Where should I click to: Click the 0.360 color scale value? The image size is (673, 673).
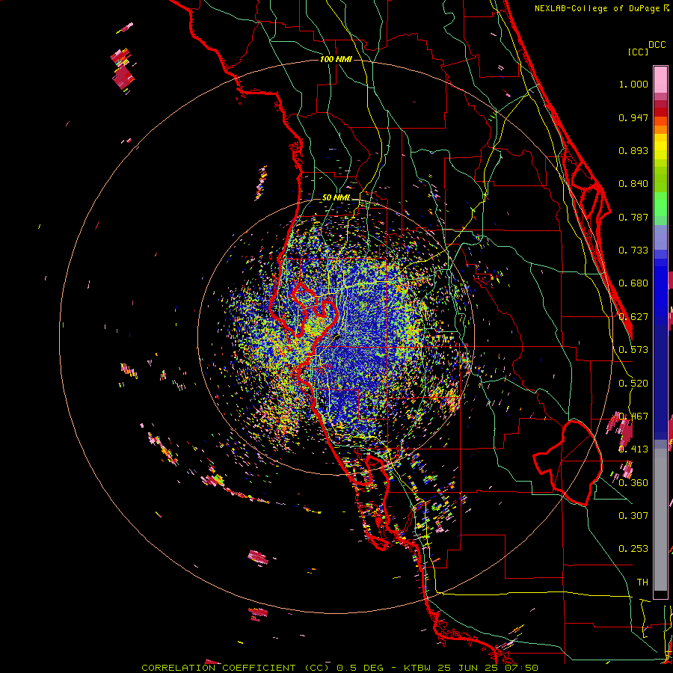(633, 483)
